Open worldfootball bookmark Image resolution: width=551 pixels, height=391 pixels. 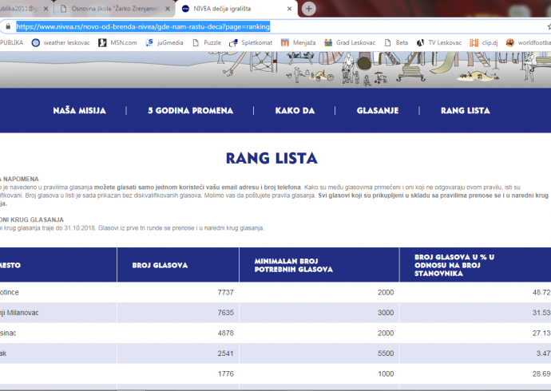click(529, 43)
